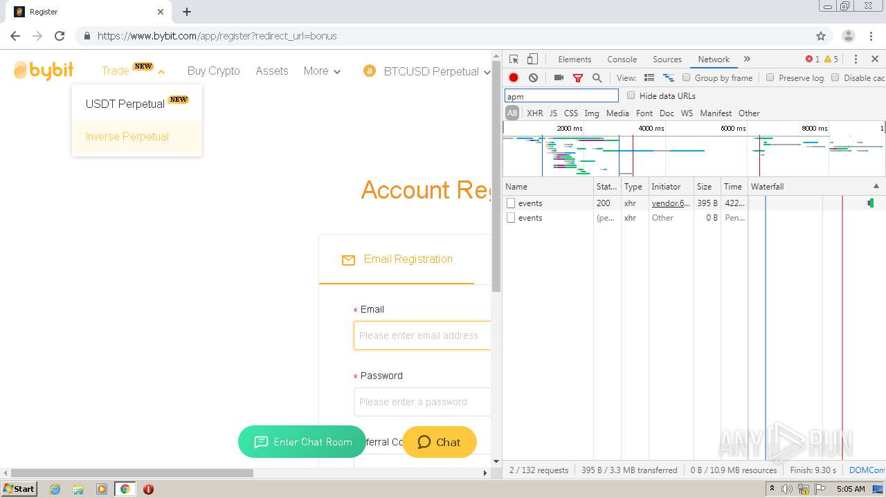Open a new browser tab
This screenshot has width=886, height=498.
[187, 12]
